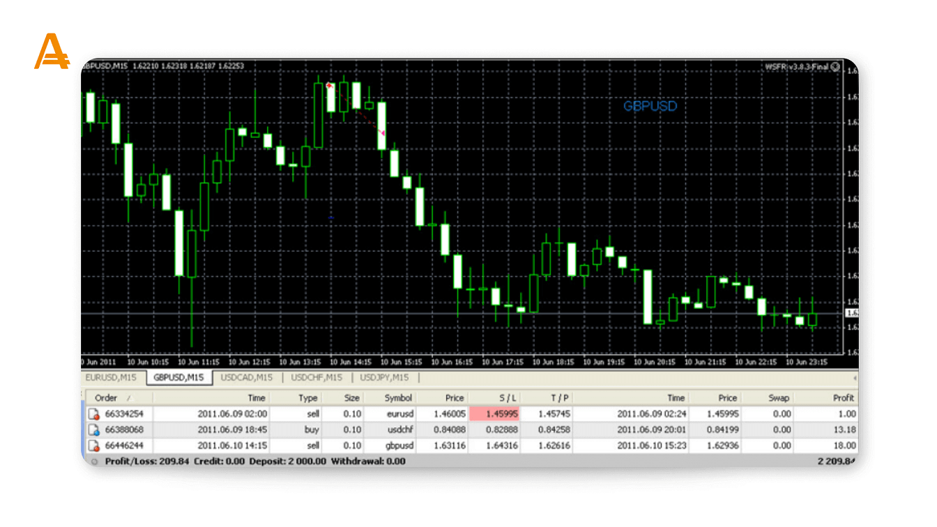937x527 pixels.
Task: Click the WSFR expert advisor smiley icon
Action: click(835, 67)
